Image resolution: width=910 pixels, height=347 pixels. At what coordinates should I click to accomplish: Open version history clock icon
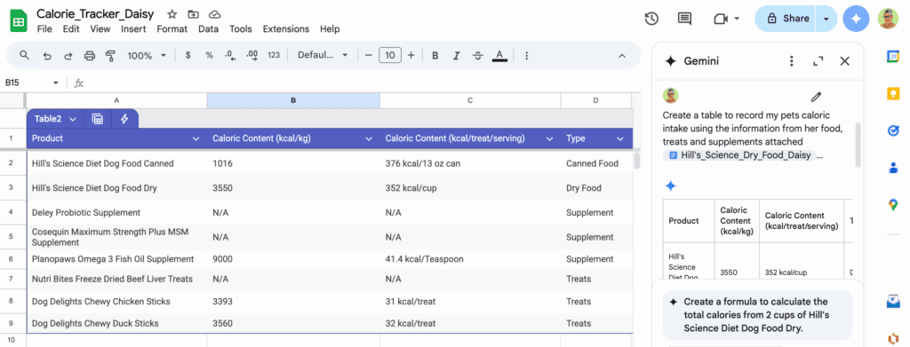point(651,19)
